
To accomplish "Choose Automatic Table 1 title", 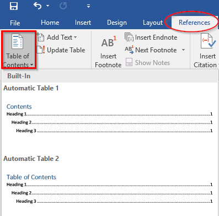I will pos(31,88).
